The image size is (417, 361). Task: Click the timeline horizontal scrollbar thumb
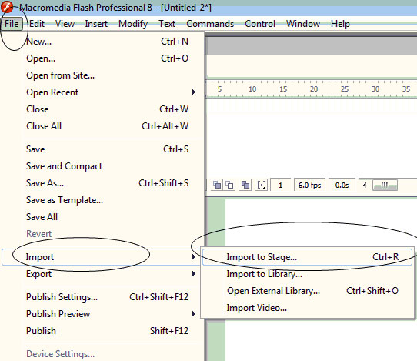pyautogui.click(x=385, y=185)
